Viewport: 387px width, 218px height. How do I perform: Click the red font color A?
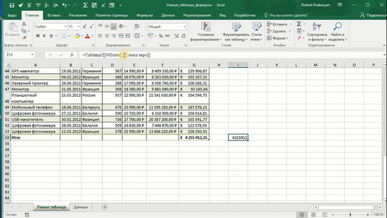[87, 36]
